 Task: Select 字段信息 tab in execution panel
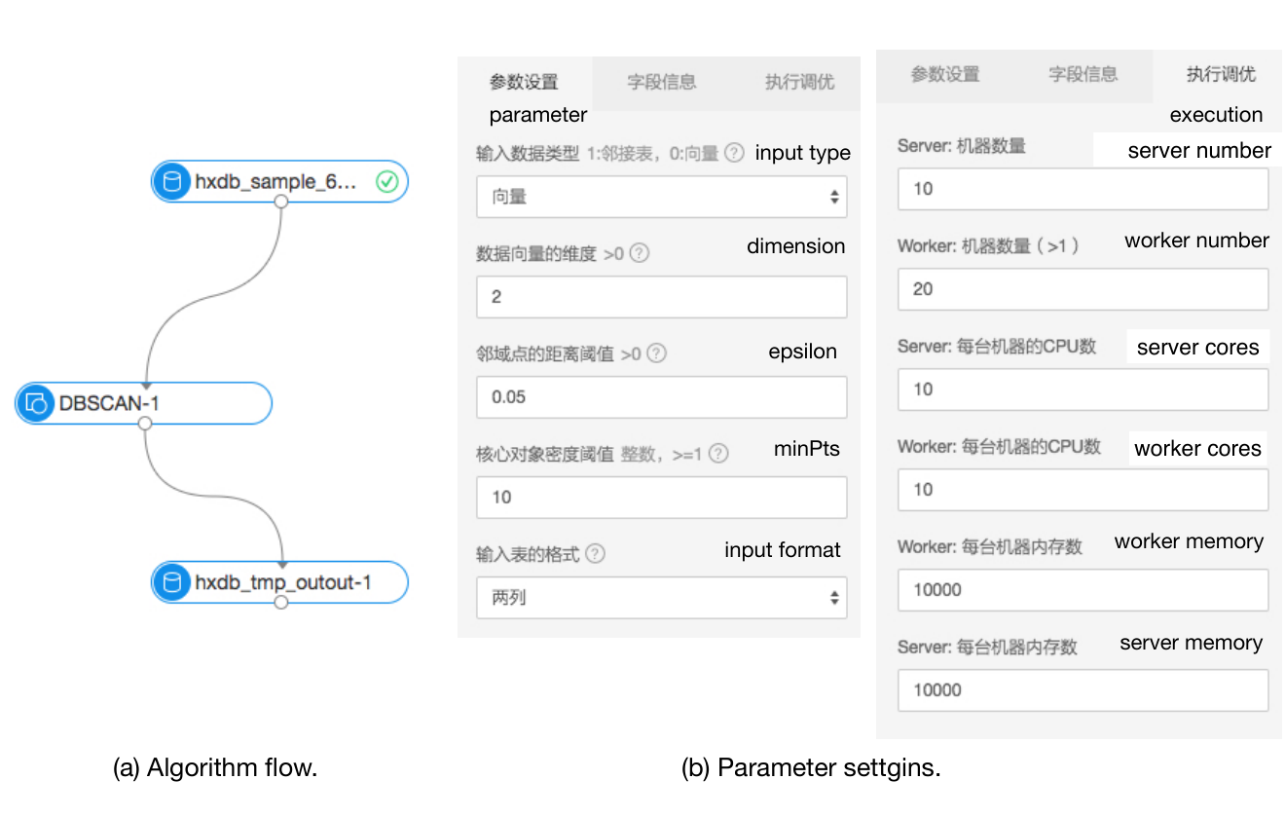pos(1083,74)
